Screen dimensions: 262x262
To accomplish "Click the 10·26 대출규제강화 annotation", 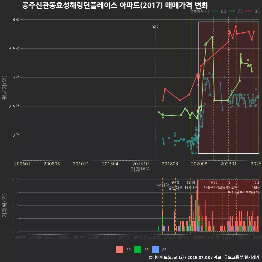I will [x=213, y=185].
